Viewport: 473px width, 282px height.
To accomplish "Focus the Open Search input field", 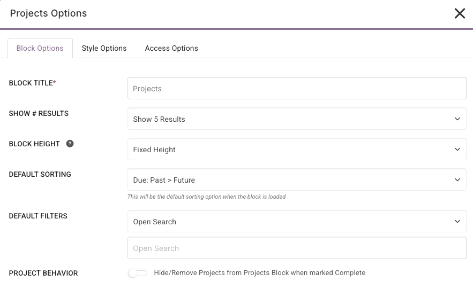I will [x=296, y=248].
